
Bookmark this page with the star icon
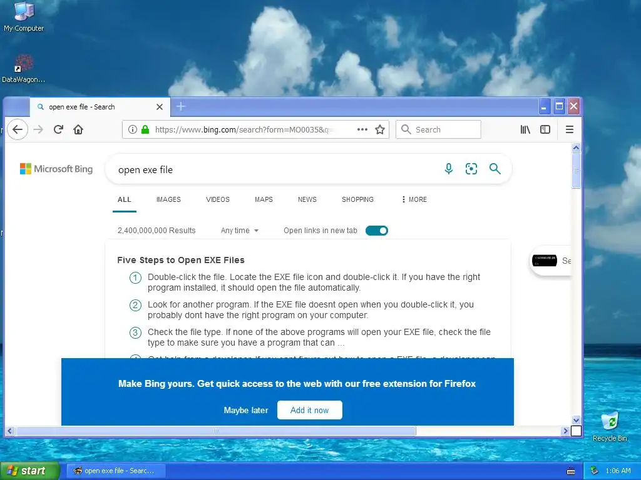pos(380,129)
